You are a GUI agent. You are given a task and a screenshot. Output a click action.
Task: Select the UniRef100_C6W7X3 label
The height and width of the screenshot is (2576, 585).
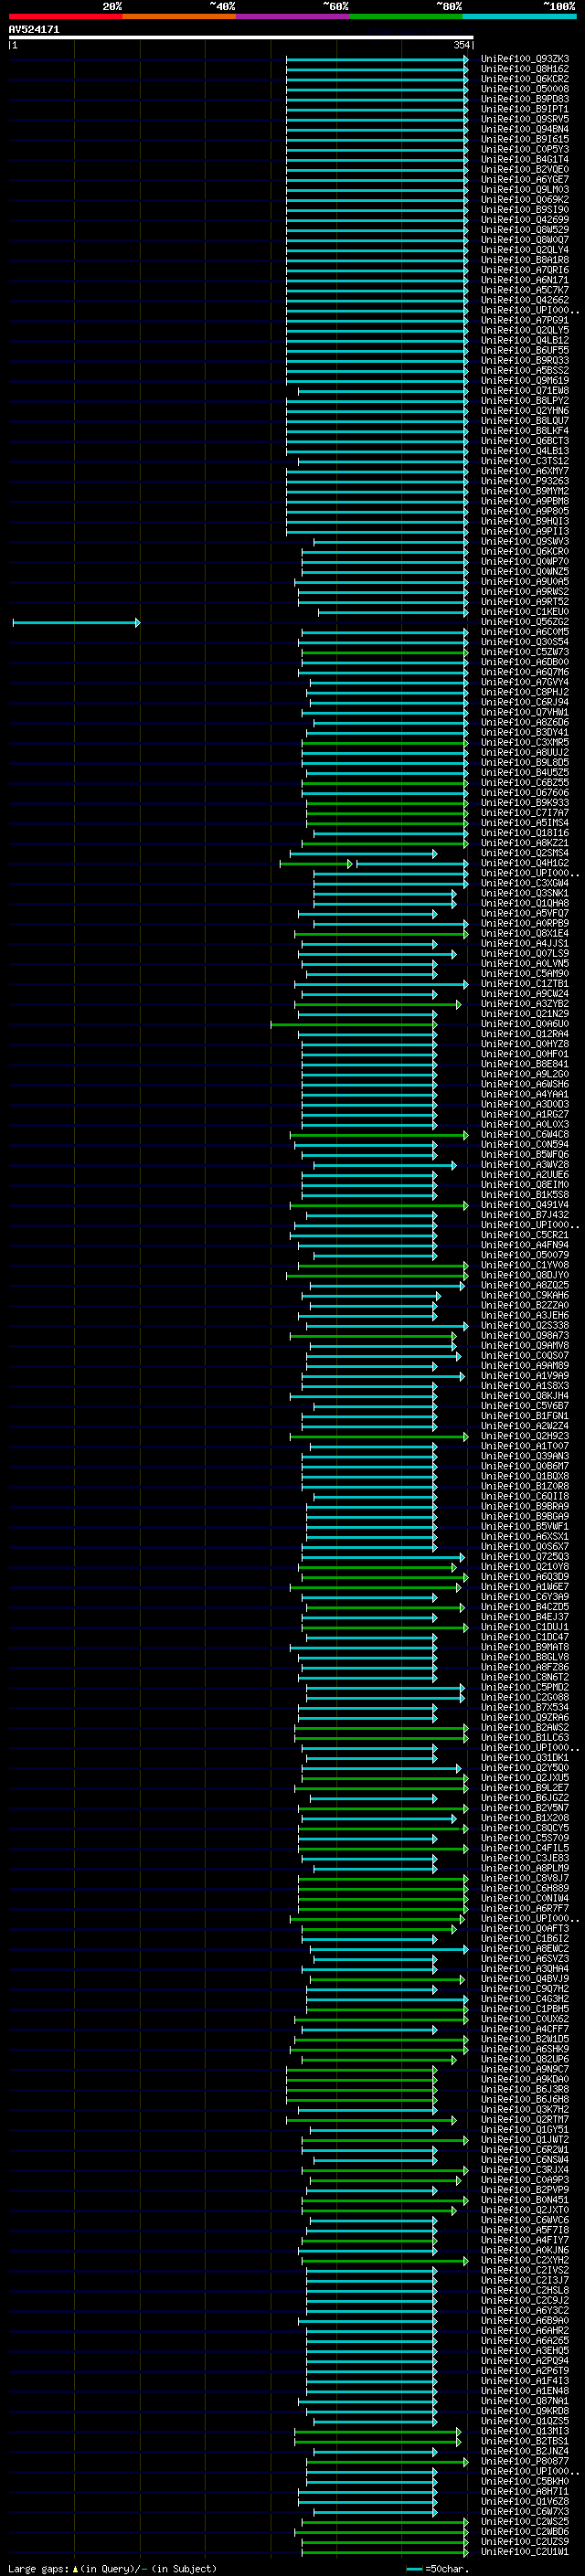[524, 2512]
